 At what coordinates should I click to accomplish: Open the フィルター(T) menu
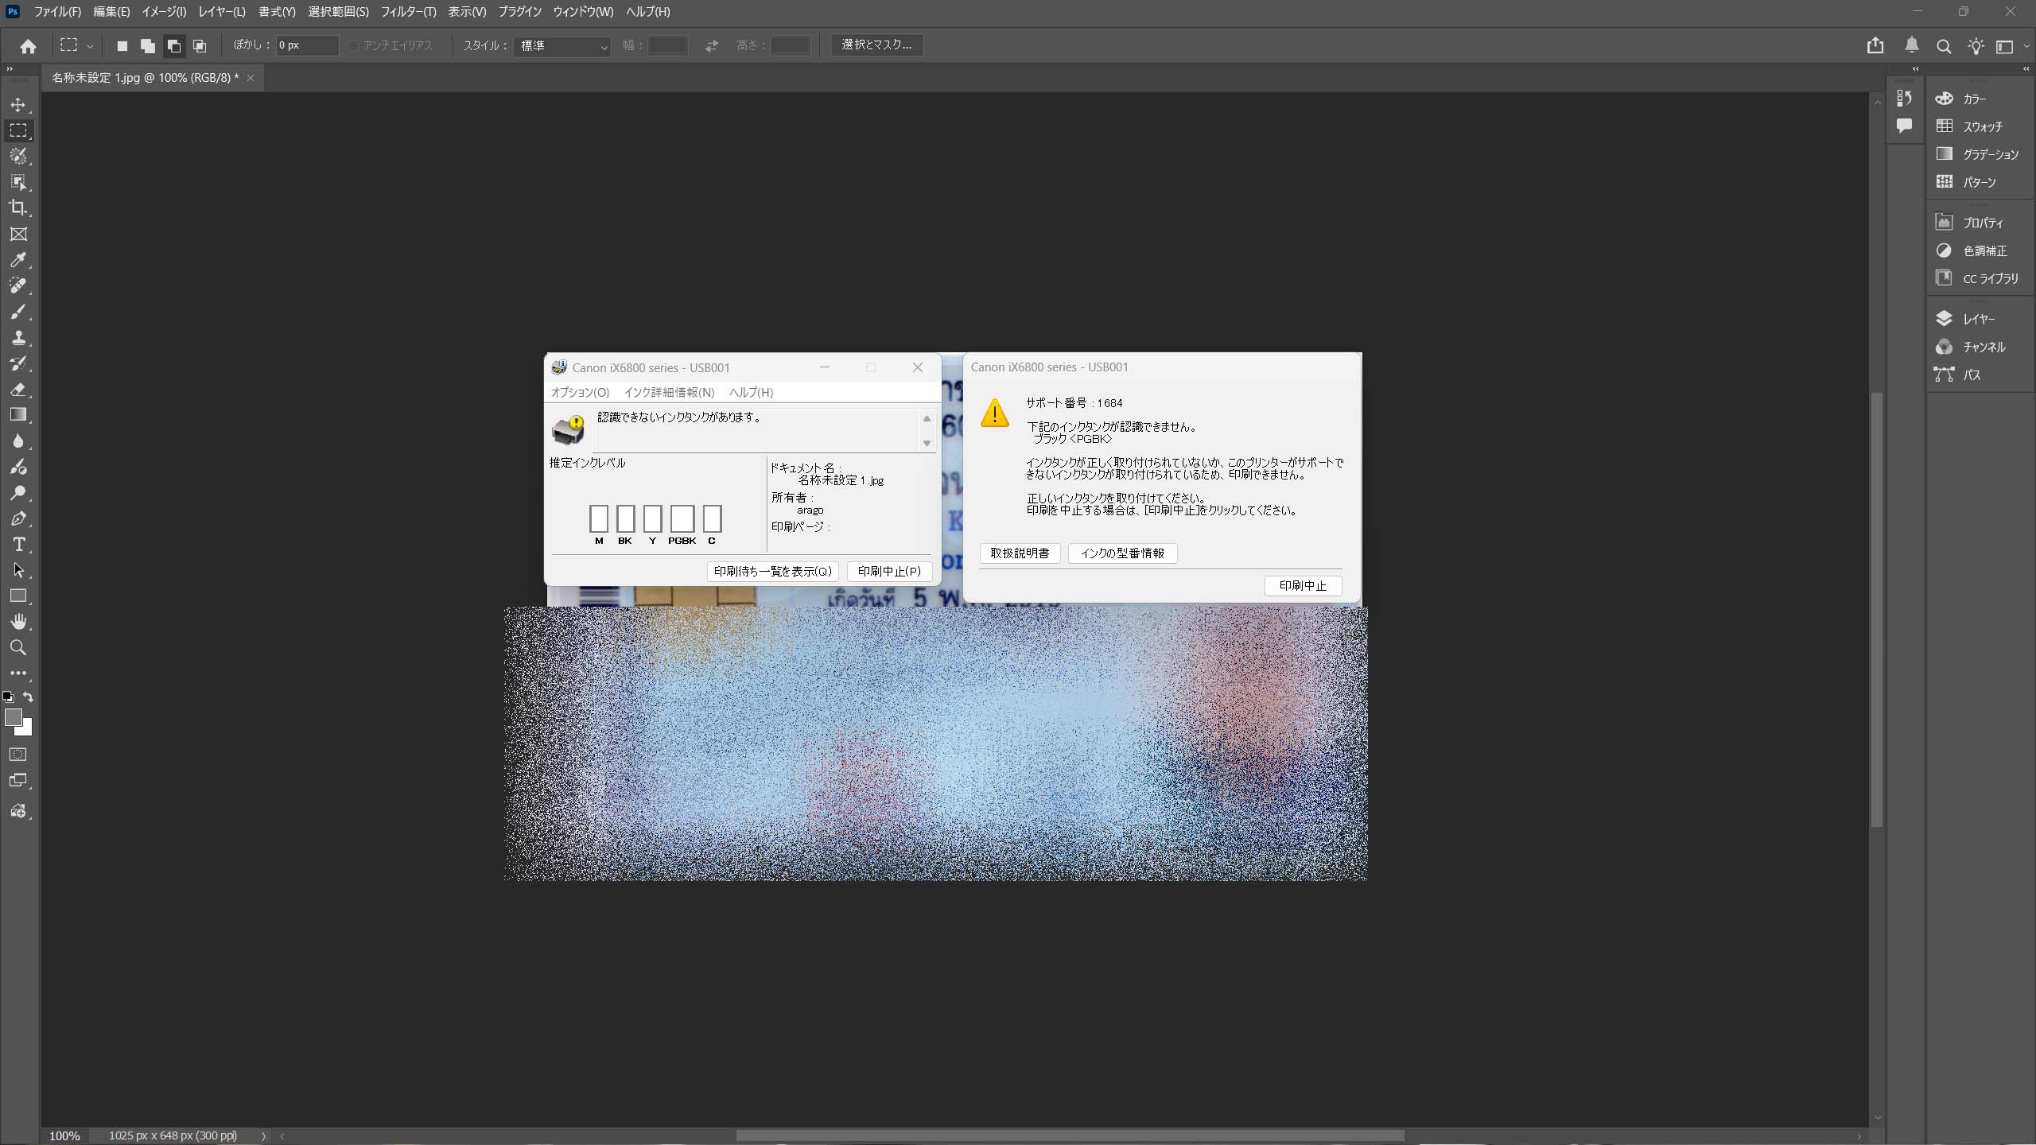[408, 12]
